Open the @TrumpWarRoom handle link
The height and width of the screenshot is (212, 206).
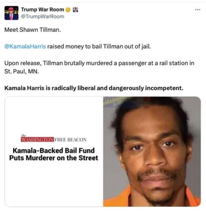coord(42,17)
